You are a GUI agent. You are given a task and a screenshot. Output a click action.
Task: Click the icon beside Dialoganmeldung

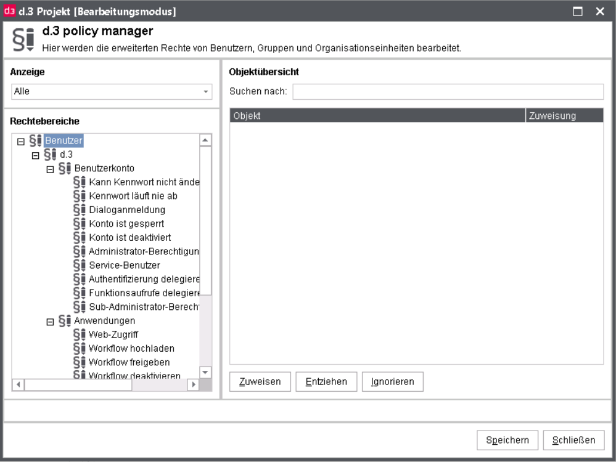point(80,209)
